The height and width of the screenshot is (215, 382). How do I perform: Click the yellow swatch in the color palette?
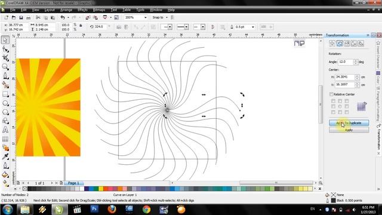coord(101,189)
